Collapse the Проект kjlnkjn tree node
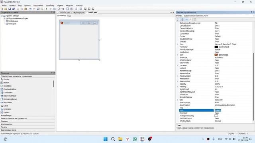Viewport: 255px width, 143px height. pyautogui.click(x=2, y=16)
